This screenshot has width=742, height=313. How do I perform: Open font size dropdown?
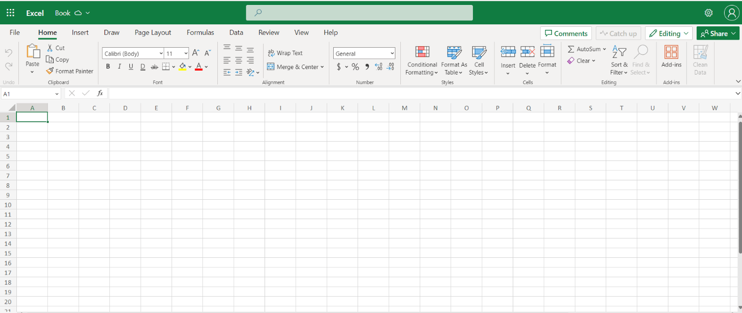186,53
